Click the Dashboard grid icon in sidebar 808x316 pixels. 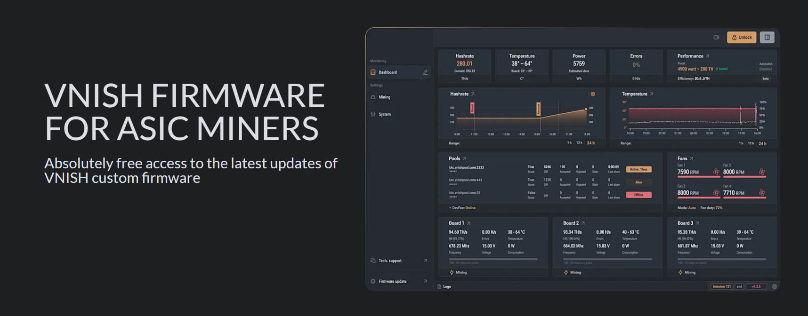click(373, 72)
